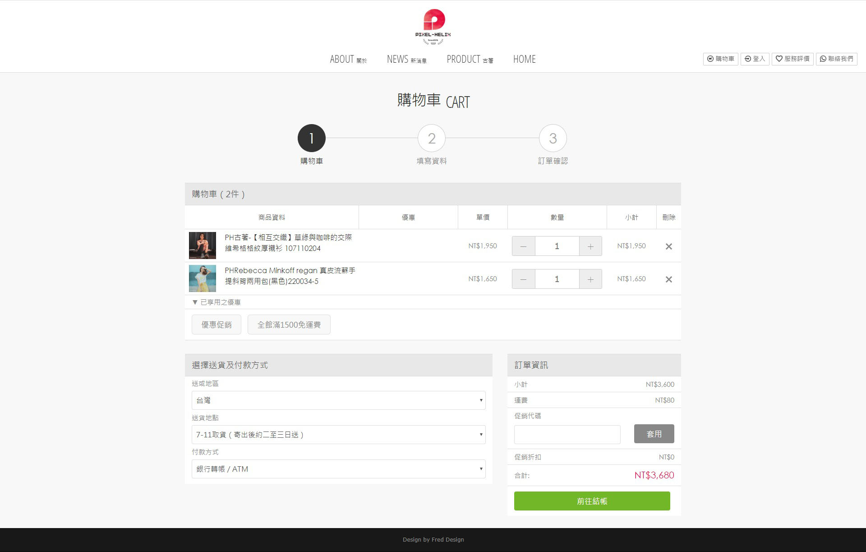Open the 送貨地點 delivery dropdown
866x552 pixels.
(338, 435)
